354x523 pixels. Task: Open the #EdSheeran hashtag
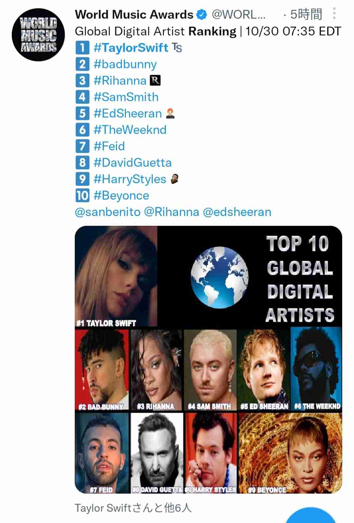click(128, 113)
